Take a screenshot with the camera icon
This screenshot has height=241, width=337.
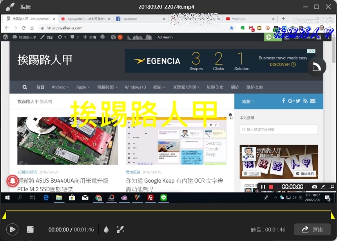tap(314, 187)
